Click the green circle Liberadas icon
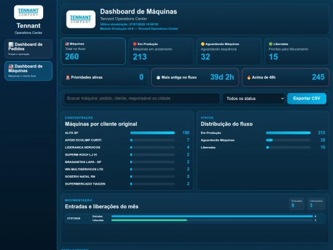This screenshot has width=333, height=250. (x=271, y=44)
